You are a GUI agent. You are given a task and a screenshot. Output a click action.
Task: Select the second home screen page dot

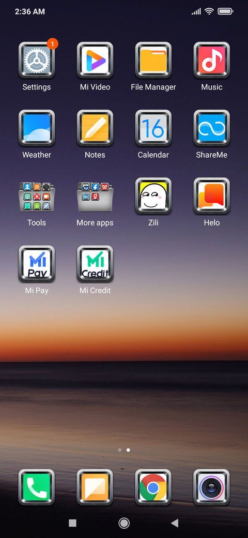point(128,450)
